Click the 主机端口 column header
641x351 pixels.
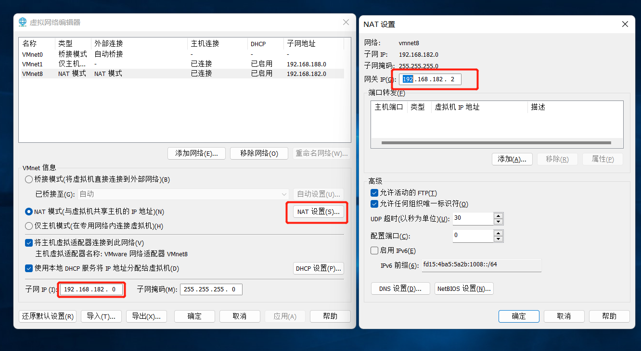tap(389, 107)
